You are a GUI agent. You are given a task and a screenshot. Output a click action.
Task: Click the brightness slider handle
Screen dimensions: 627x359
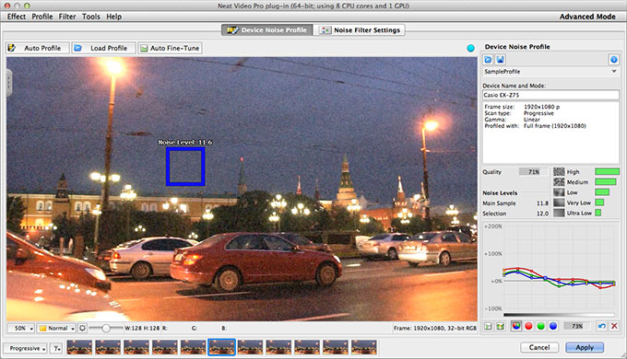(x=105, y=329)
